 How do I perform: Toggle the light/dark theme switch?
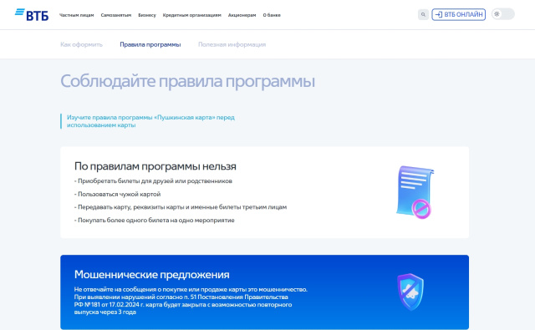tap(503, 14)
